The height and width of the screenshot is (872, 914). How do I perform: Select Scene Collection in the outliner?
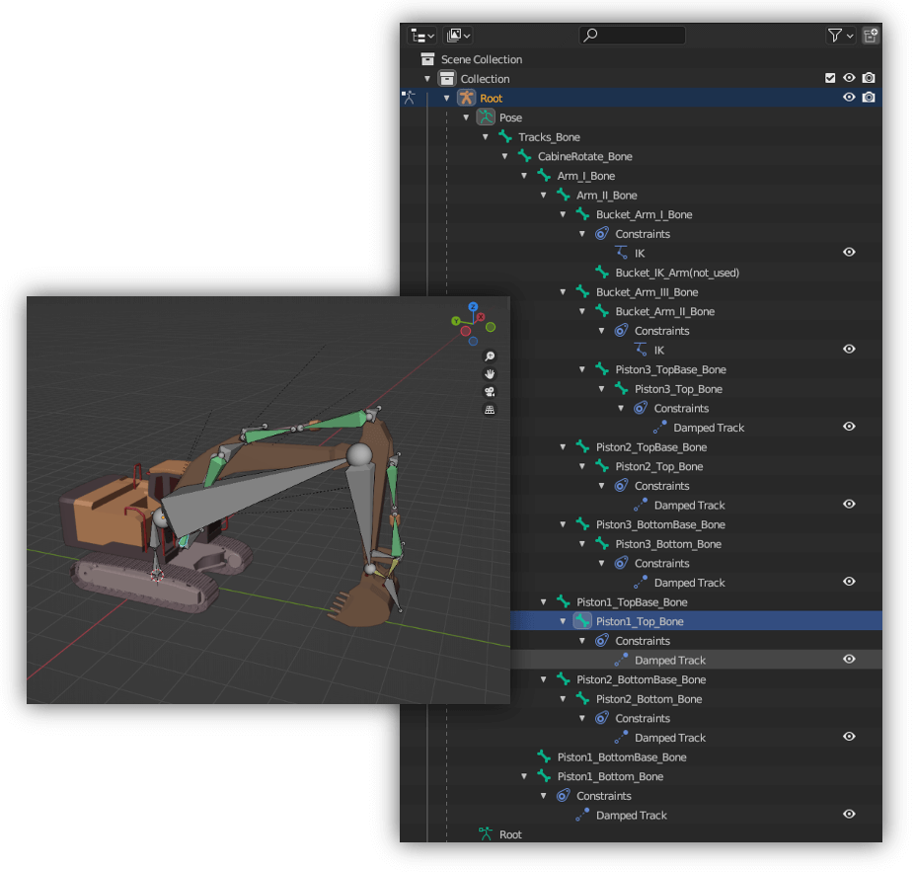[x=483, y=59]
